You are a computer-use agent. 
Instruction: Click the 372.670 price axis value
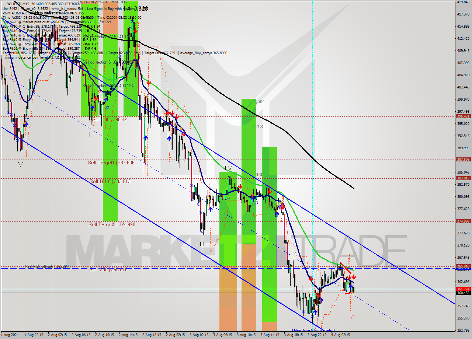pyautogui.click(x=463, y=233)
